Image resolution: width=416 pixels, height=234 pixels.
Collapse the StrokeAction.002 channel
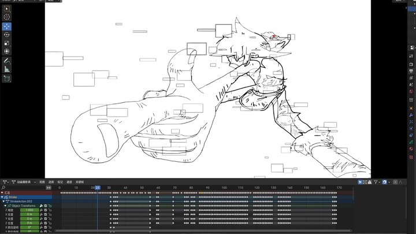point(3,202)
